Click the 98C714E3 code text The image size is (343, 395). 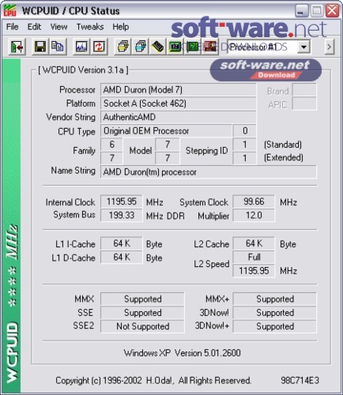click(x=300, y=381)
